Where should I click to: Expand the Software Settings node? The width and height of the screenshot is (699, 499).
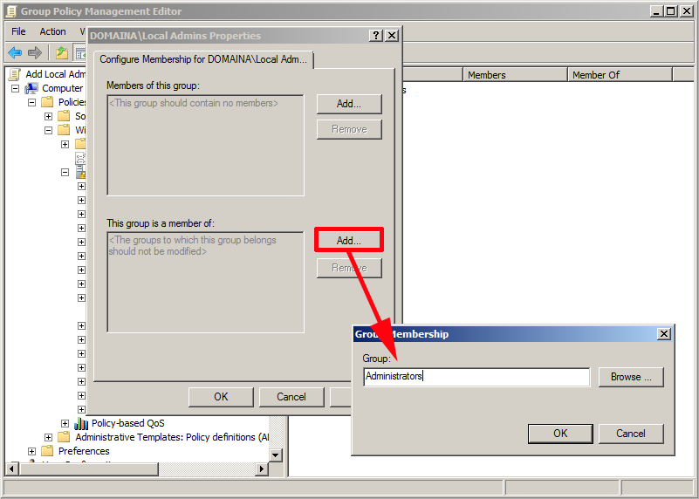pos(48,116)
